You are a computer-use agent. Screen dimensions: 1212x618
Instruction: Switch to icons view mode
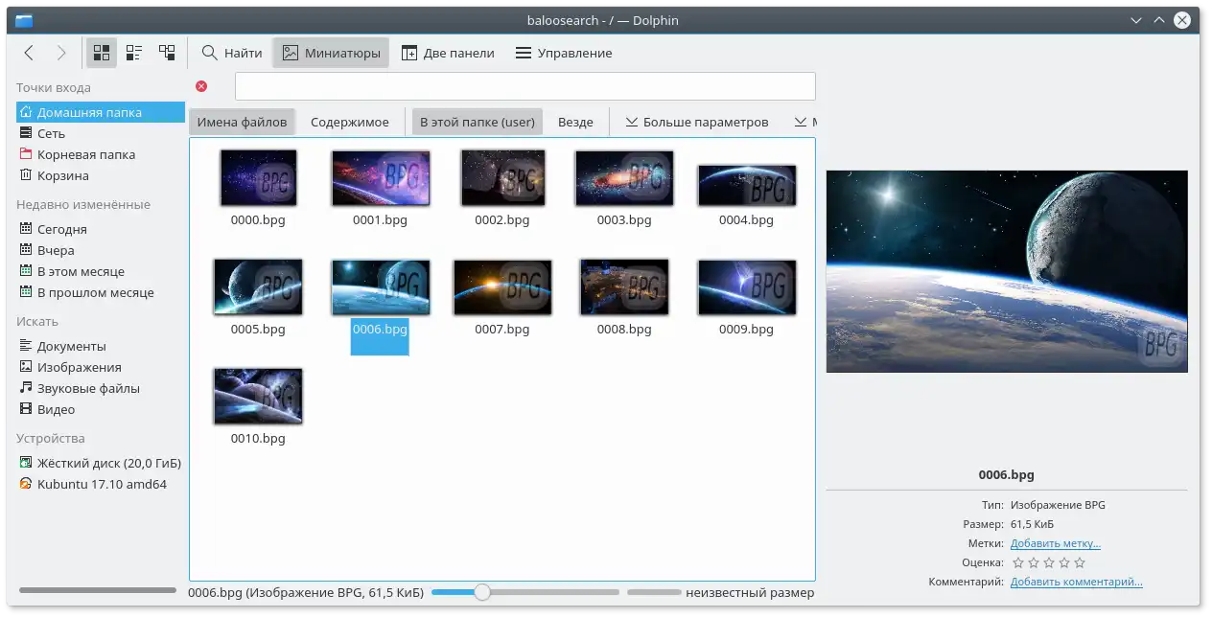pyautogui.click(x=102, y=53)
